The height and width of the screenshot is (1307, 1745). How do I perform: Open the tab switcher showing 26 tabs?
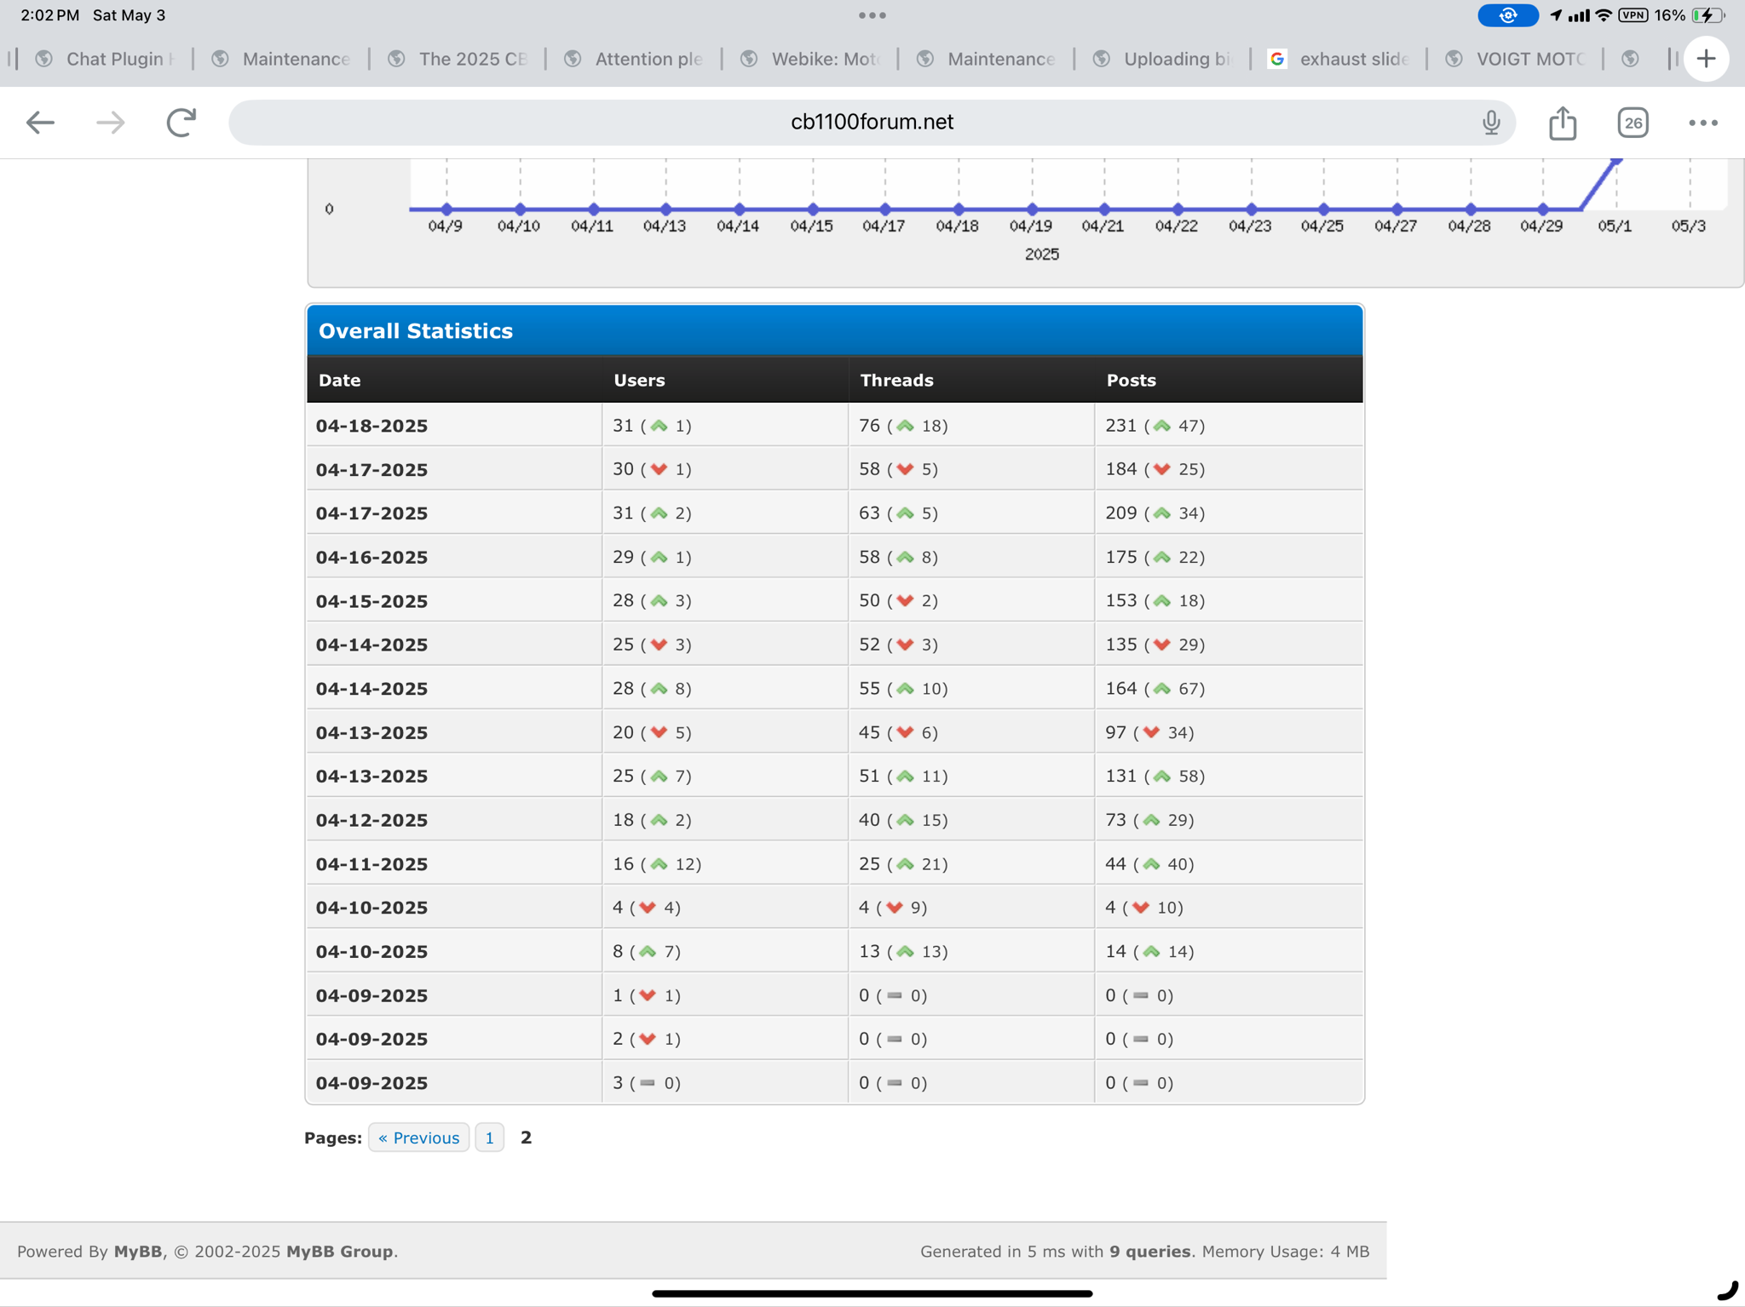[1633, 123]
